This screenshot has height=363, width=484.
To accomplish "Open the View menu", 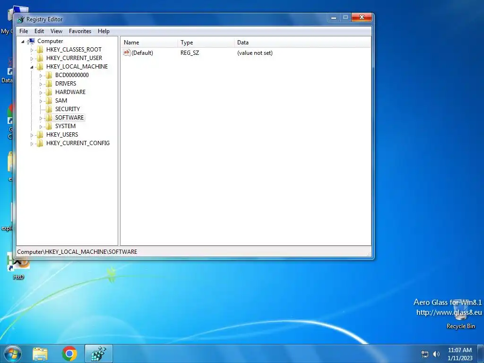I will [x=57, y=31].
